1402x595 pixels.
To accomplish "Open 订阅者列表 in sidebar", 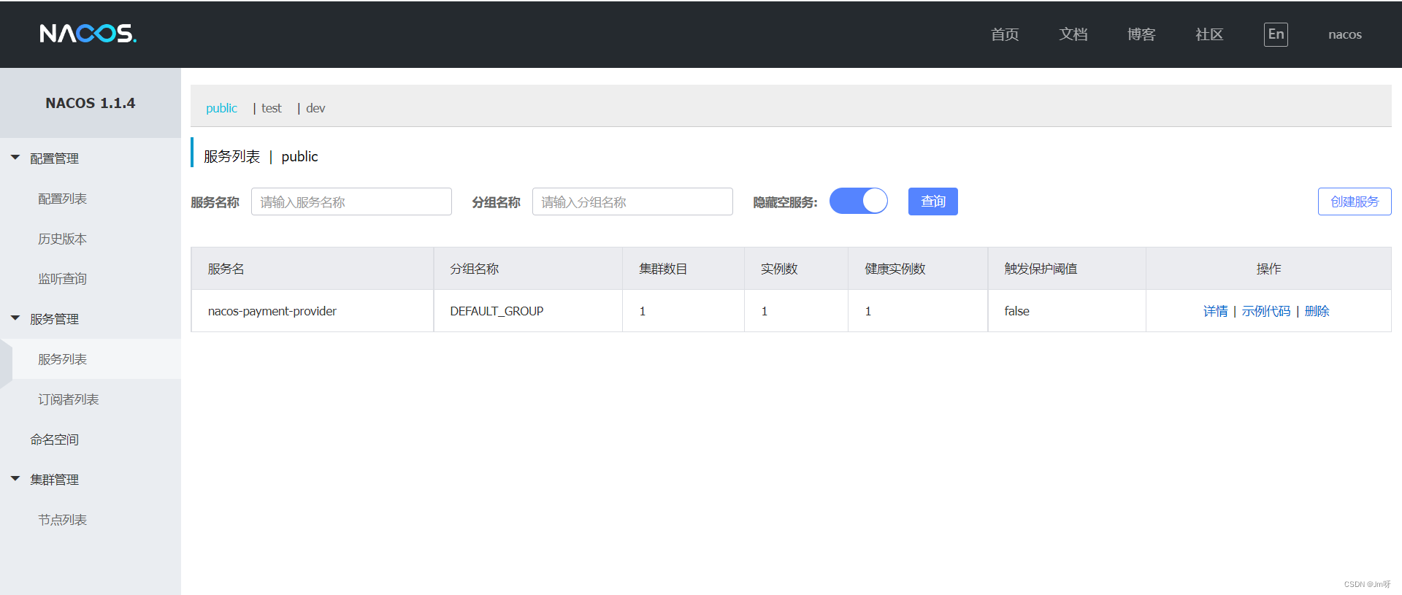I will [x=68, y=399].
